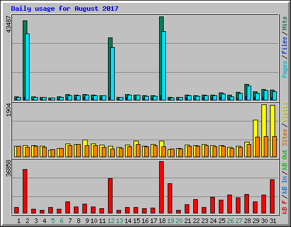Image resolution: width=291 pixels, height=227 pixels.
Task: Click the cyan files bar for day 18
Action: pos(164,66)
